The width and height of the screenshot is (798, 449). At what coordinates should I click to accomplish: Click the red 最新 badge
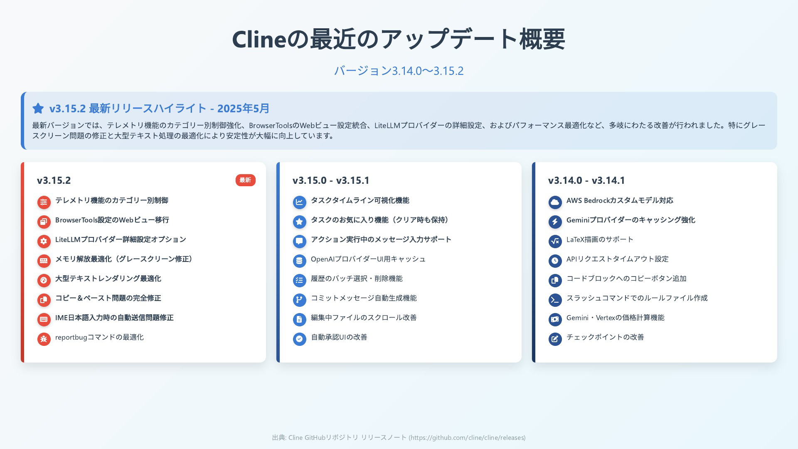[x=245, y=180]
